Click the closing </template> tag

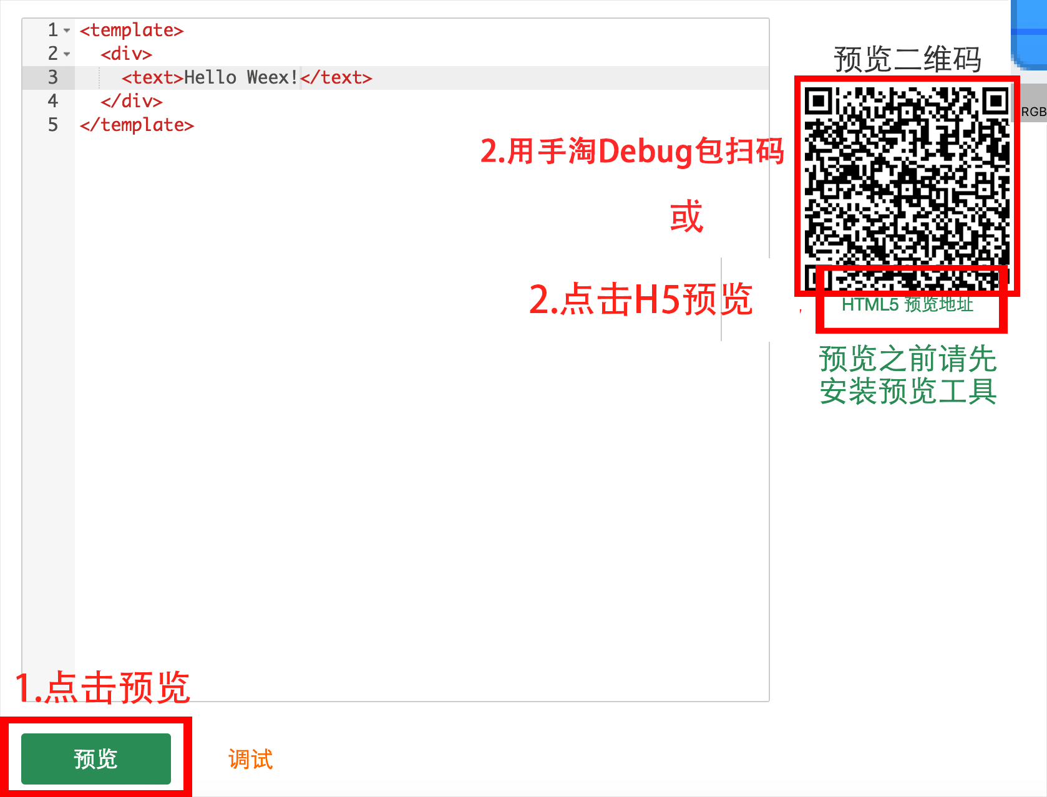137,125
